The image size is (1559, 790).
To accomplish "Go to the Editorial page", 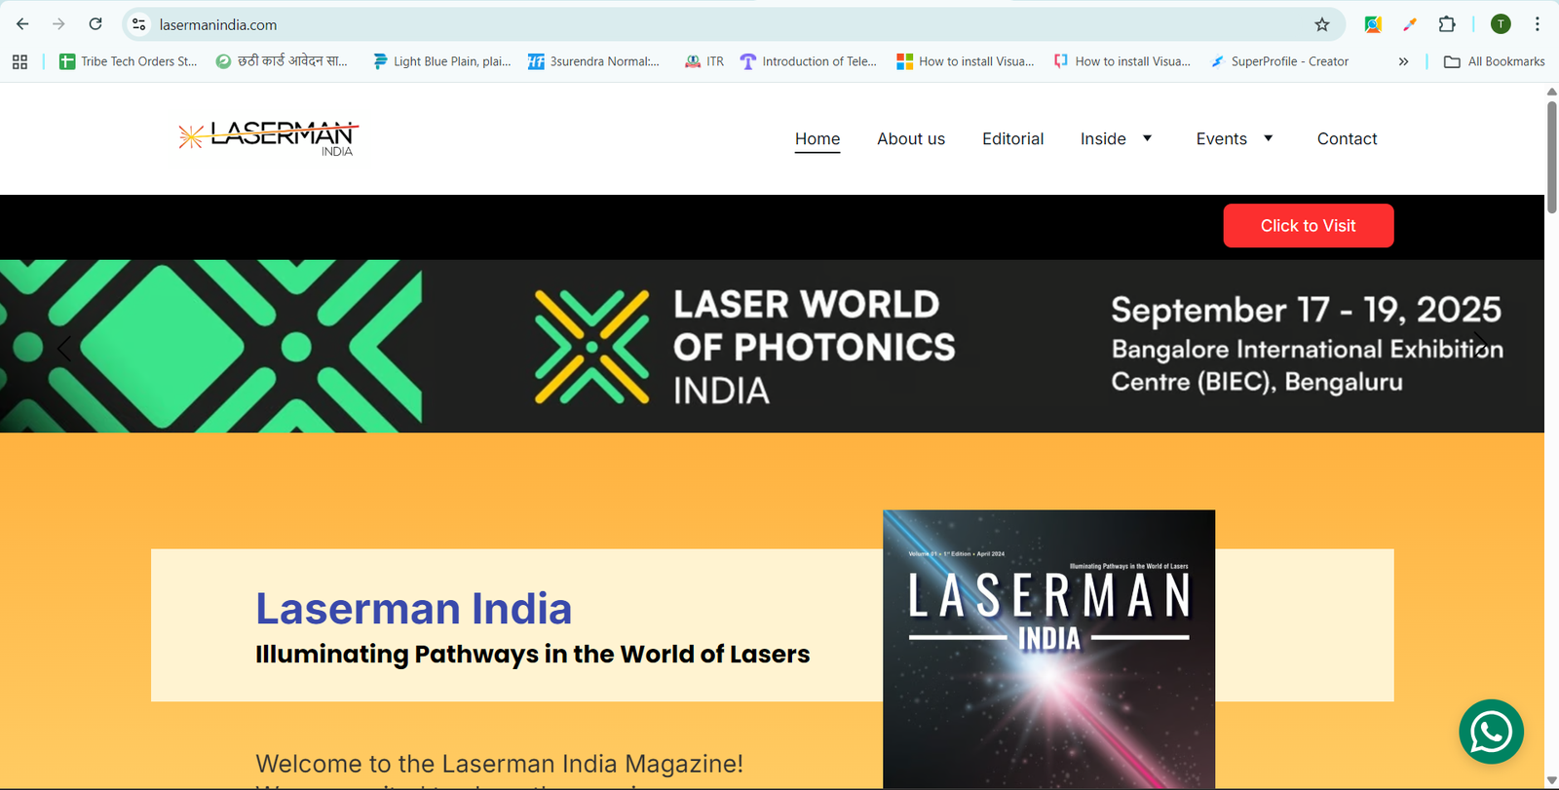I will (1012, 138).
